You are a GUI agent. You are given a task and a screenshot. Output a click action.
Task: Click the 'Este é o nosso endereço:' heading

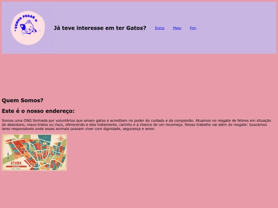click(38, 111)
